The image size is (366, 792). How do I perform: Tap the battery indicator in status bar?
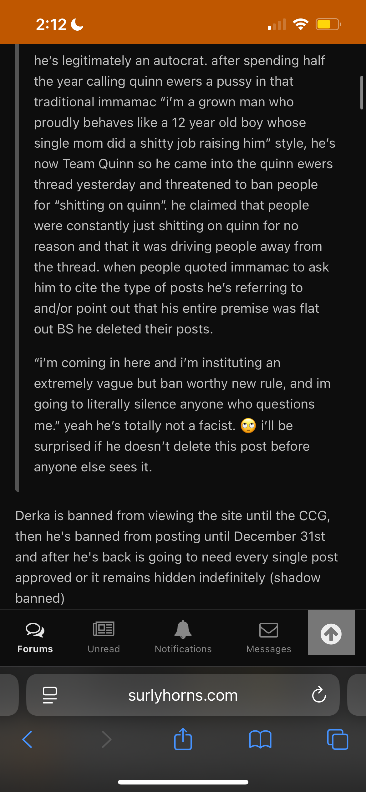(x=328, y=24)
